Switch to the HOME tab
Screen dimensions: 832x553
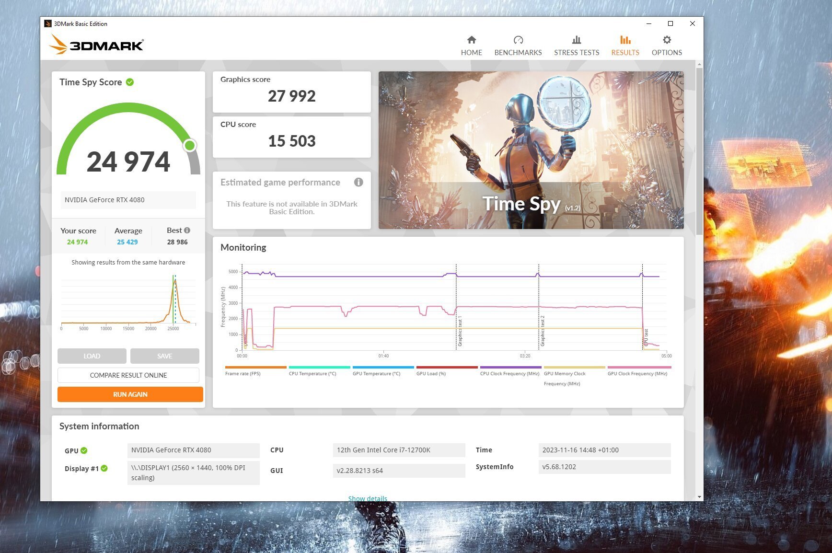tap(472, 53)
